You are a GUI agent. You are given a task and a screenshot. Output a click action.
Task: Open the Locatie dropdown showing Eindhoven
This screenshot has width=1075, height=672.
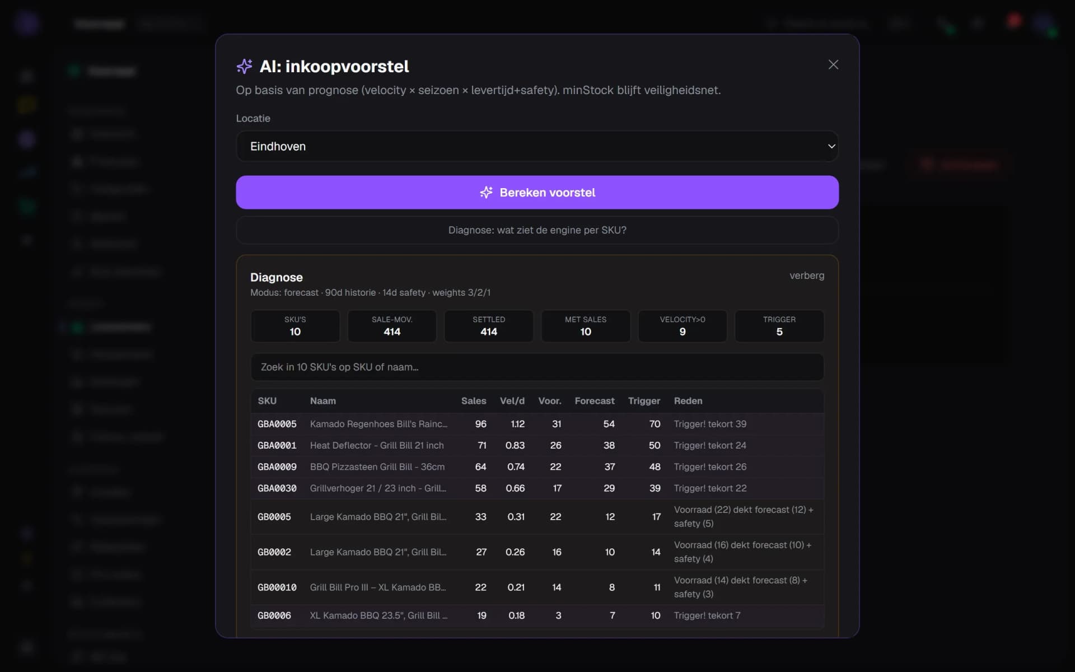pyautogui.click(x=537, y=146)
